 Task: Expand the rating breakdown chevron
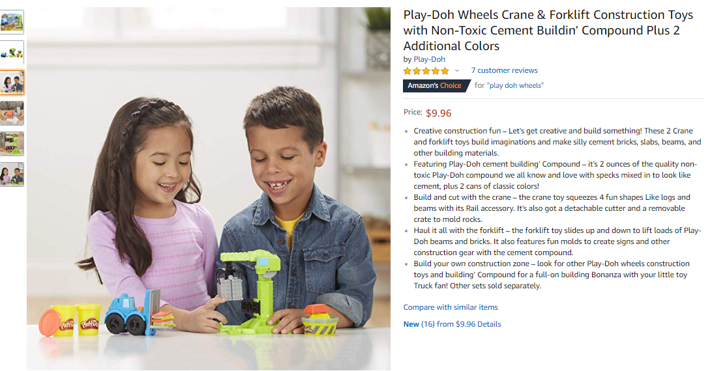457,71
